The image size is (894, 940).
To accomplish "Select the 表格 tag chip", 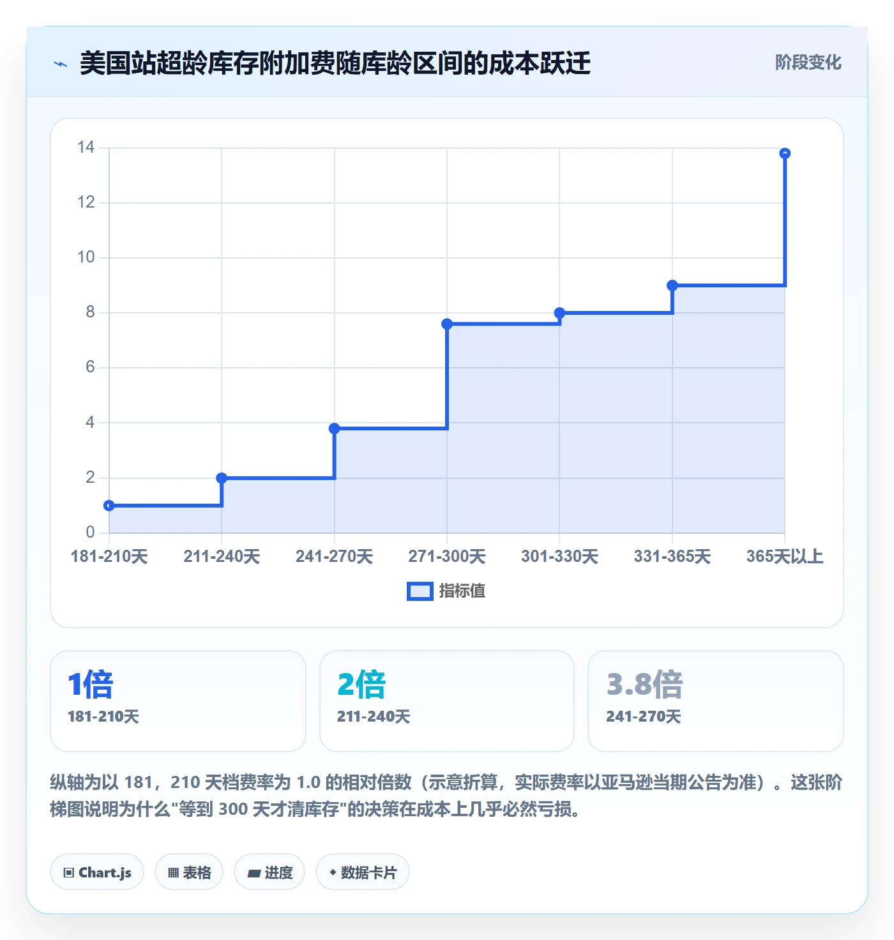I will coord(189,872).
